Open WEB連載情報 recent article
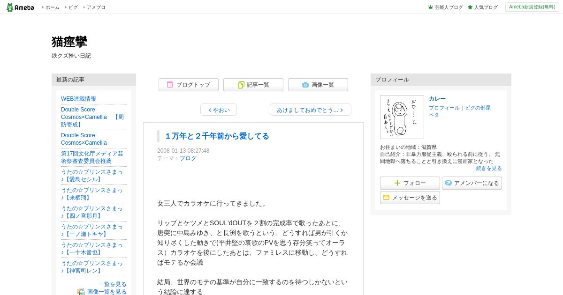Screen dimensions: 563x295 [x=78, y=99]
